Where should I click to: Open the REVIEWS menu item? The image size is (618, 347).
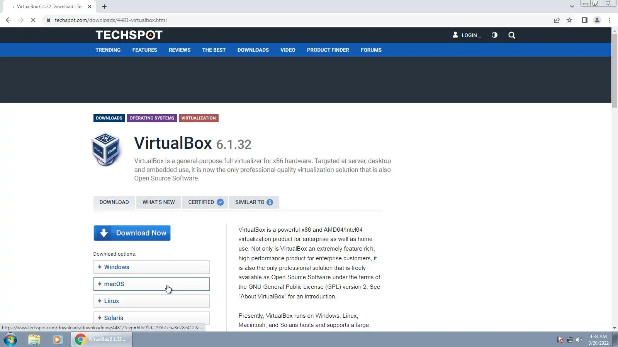coord(180,50)
